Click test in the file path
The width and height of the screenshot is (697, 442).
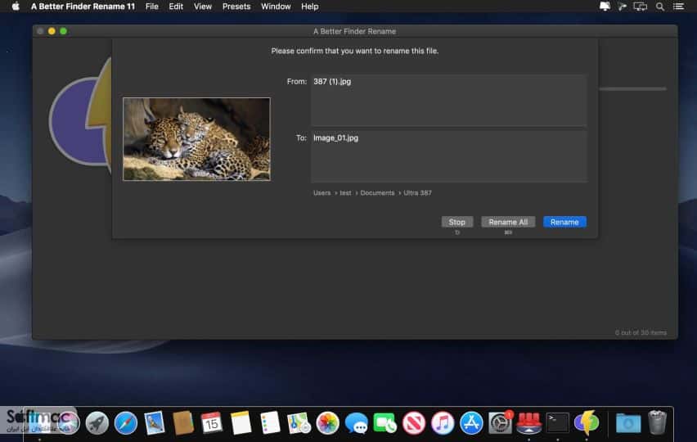[345, 193]
